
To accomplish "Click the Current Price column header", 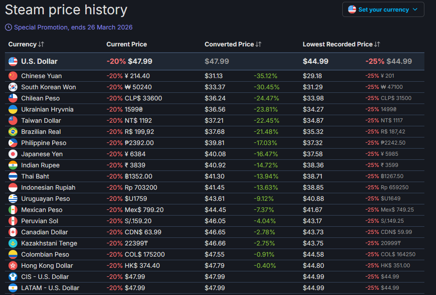I will [x=127, y=44].
